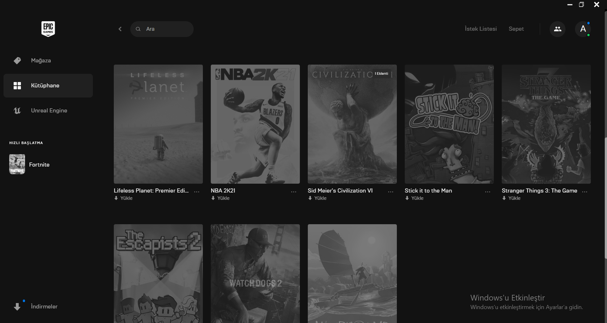The width and height of the screenshot is (607, 323).
Task: Click download icon under Stick it to the Man
Action: [407, 198]
